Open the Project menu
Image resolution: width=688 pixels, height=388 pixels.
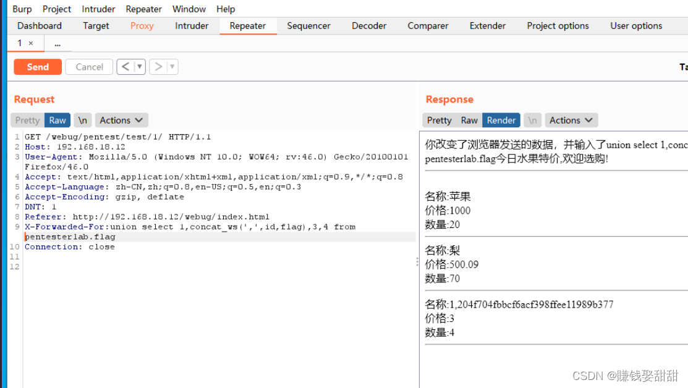(x=57, y=9)
